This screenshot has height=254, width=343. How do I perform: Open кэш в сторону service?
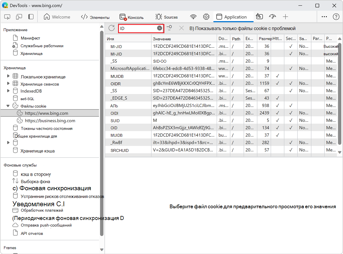[36, 174]
